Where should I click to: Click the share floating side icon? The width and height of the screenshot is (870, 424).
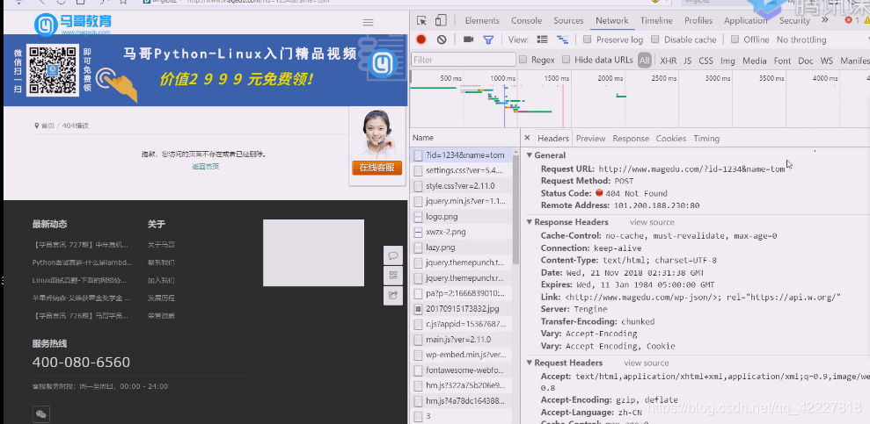pos(393,295)
